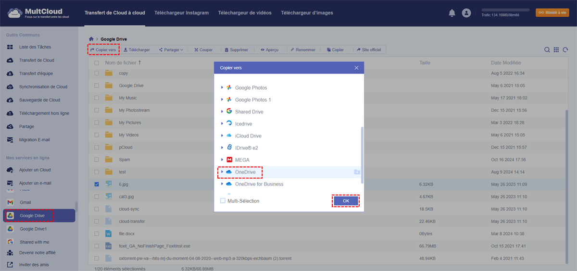Uncheck the 6.jpg file checkbox

[97, 184]
